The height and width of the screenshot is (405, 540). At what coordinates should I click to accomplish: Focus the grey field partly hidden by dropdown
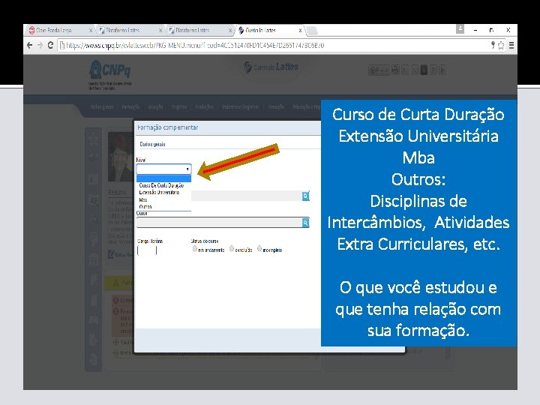point(247,196)
